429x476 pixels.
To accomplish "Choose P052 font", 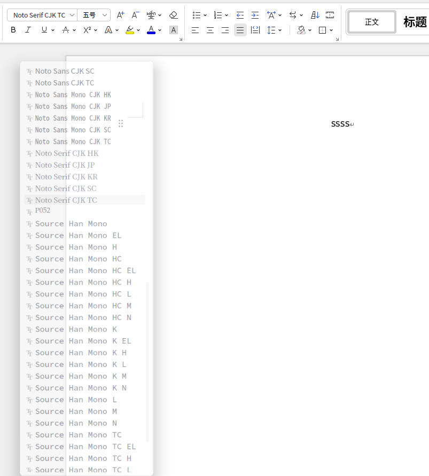I will click(x=85, y=210).
